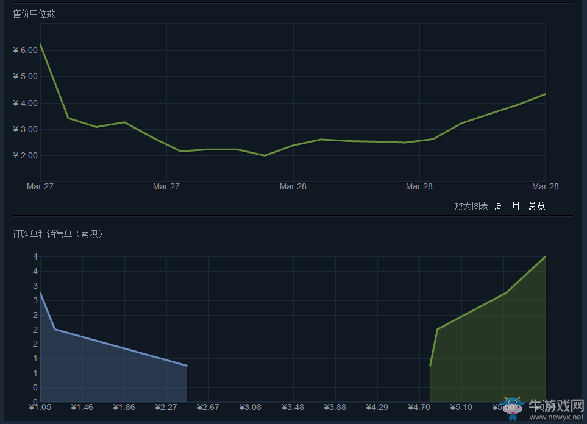Select the 总览 (overview) zoom option

tap(536, 206)
